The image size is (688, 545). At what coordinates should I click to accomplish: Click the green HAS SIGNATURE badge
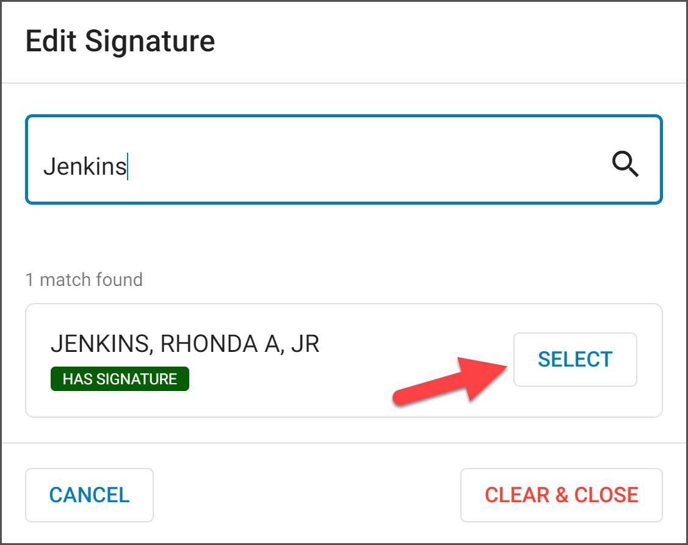[120, 379]
